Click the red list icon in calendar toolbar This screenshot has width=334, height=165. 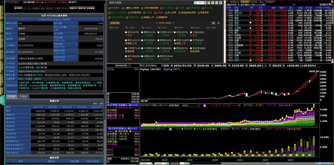click(221, 2)
